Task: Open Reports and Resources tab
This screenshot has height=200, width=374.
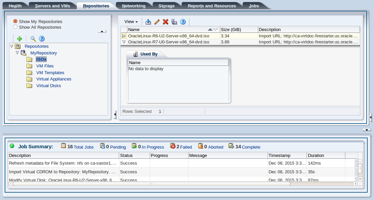Action: click(x=212, y=6)
